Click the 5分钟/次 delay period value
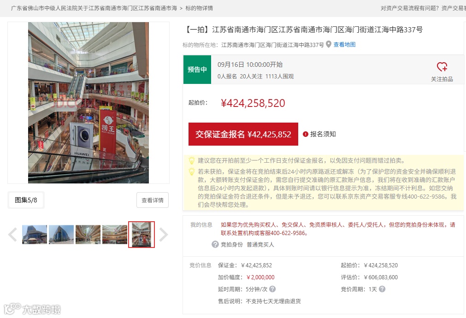Viewport: 466px width, 318px height. [x=256, y=289]
